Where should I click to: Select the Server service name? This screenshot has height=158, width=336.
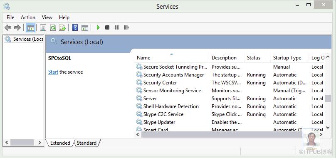click(150, 99)
